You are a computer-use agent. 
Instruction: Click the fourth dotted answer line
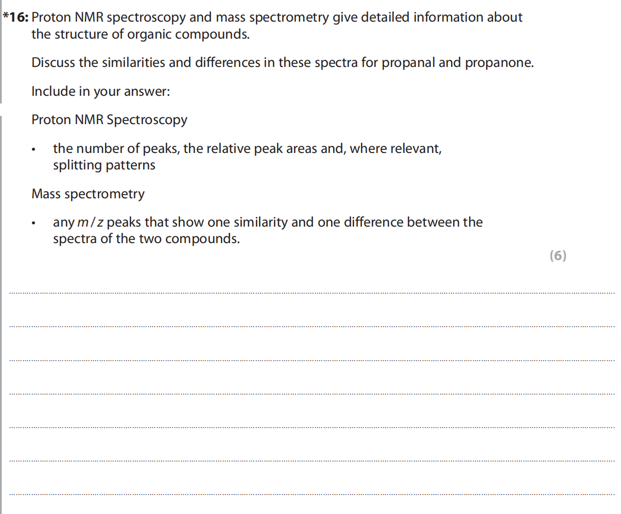tap(312, 394)
